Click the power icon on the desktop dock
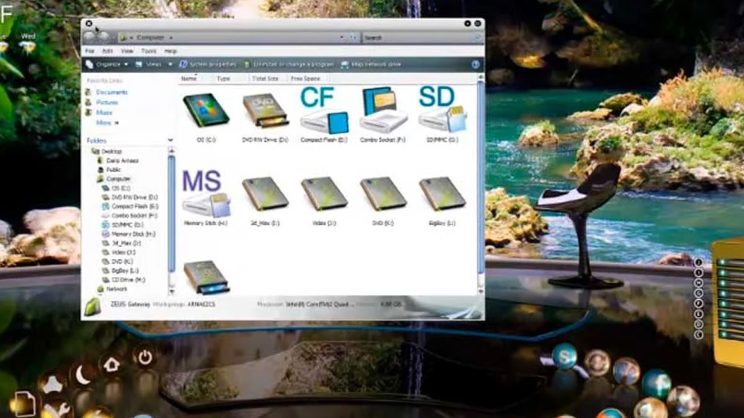This screenshot has height=418, width=744. point(145,357)
